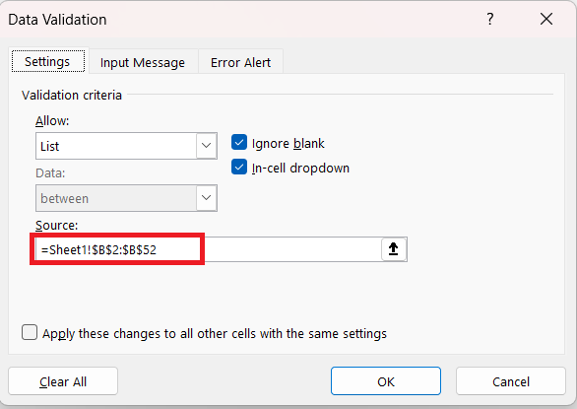This screenshot has height=409, width=577.
Task: Select the Settings tab
Action: click(x=47, y=61)
